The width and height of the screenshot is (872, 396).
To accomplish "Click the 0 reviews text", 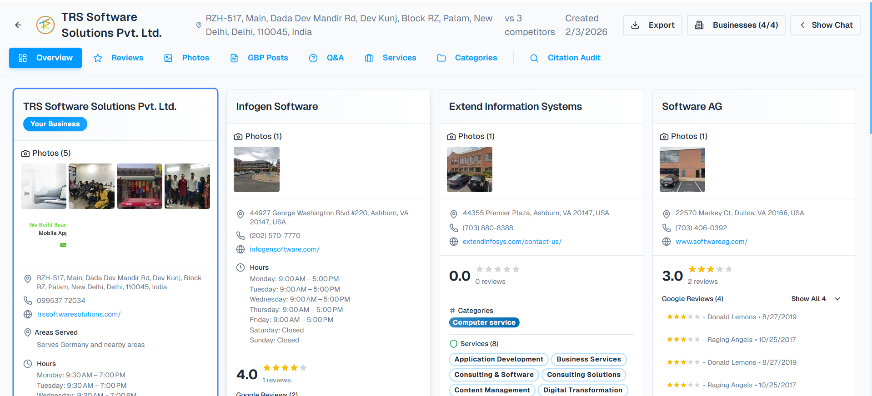I will (x=490, y=282).
